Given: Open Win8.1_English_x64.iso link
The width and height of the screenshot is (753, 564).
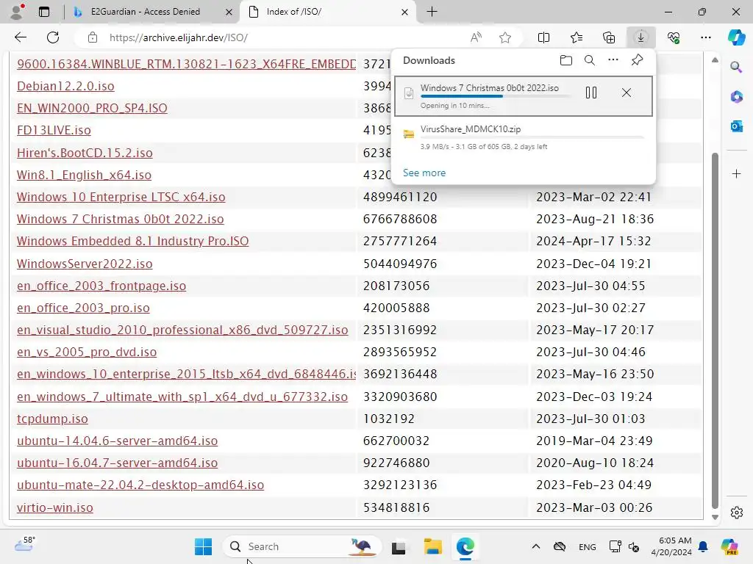Looking at the screenshot, I should coord(84,175).
